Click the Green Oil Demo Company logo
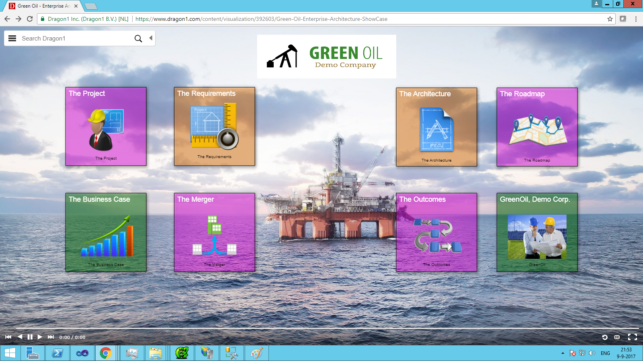Screen dimensions: 643x361 326,57
